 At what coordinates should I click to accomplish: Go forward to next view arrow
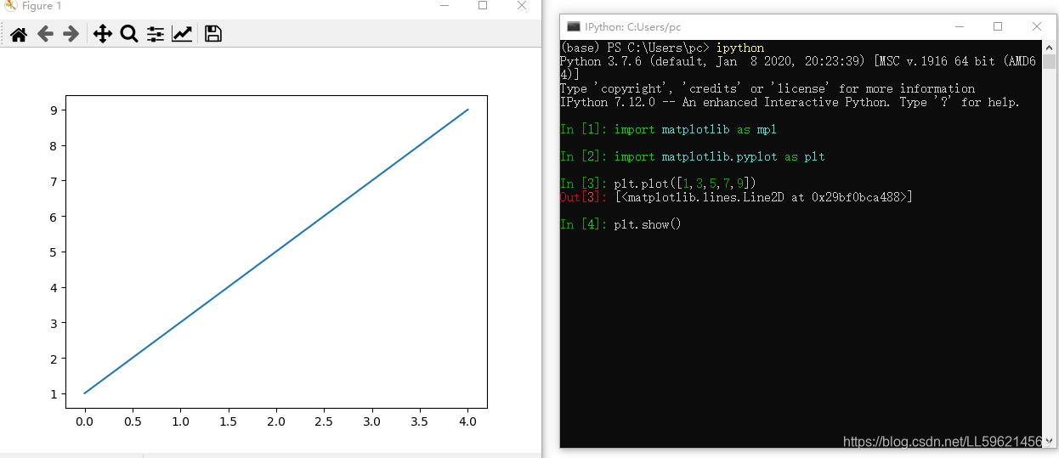71,34
